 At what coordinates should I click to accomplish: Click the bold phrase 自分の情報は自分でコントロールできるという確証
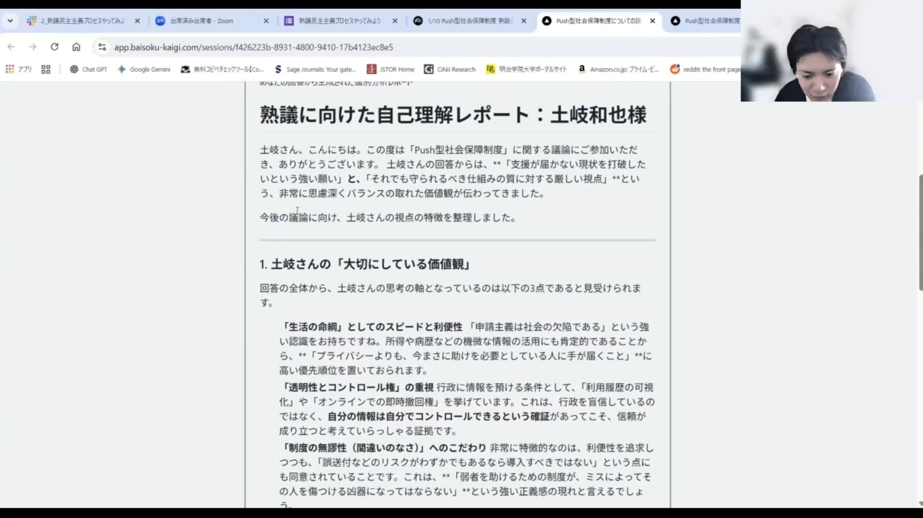439,416
